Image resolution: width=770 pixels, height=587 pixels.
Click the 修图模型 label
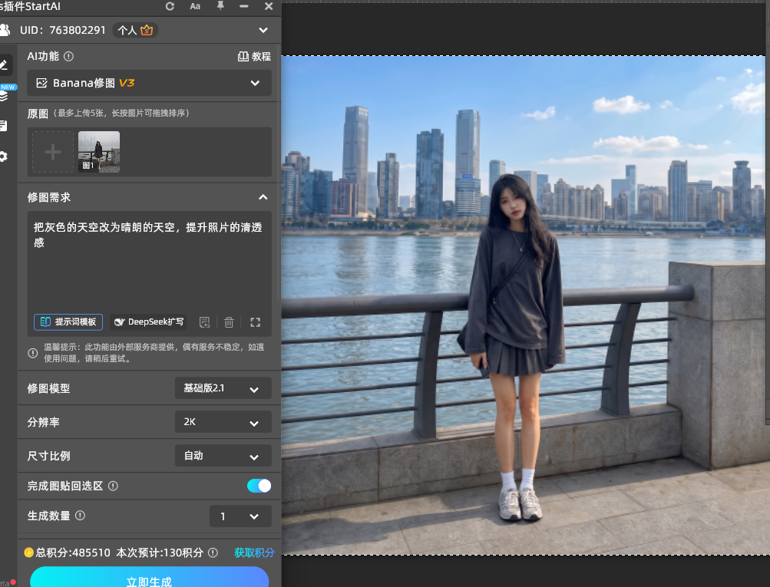tap(48, 388)
